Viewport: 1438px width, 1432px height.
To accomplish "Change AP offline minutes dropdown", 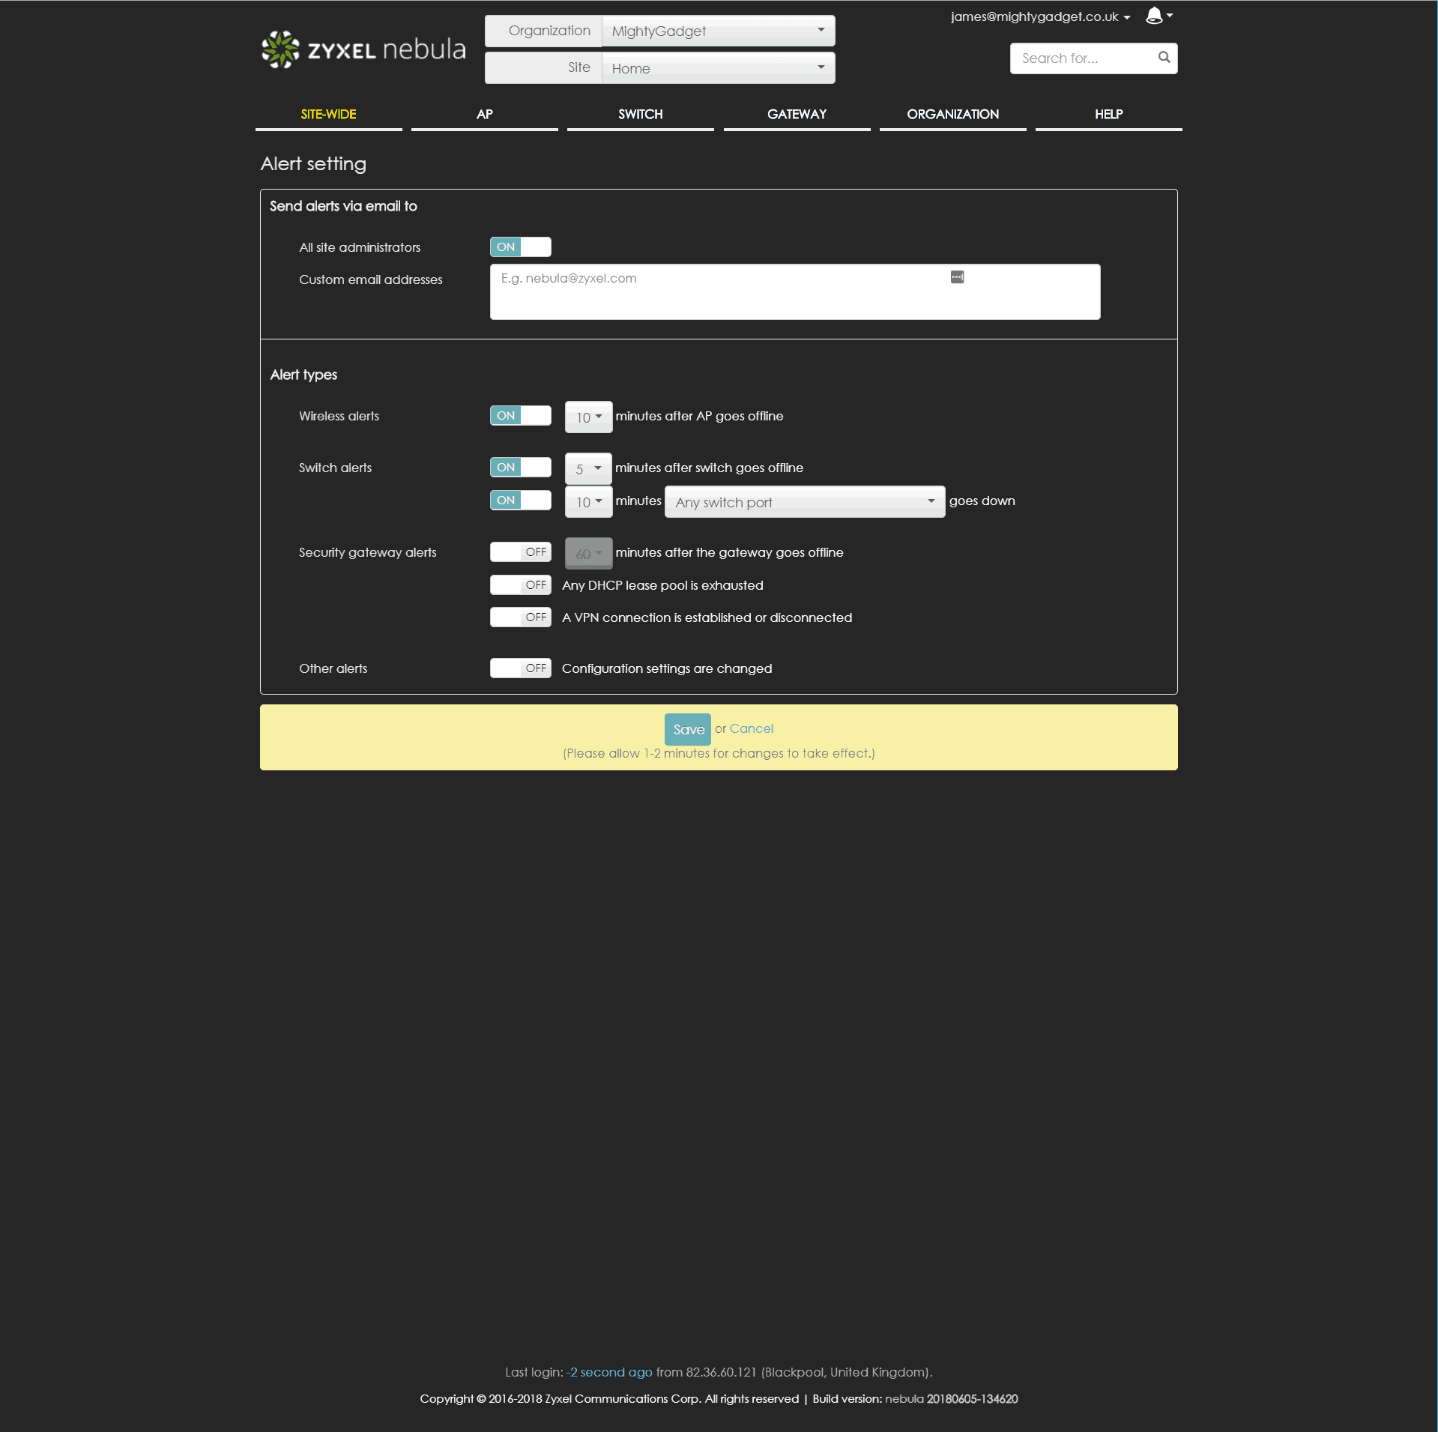I will [x=588, y=417].
